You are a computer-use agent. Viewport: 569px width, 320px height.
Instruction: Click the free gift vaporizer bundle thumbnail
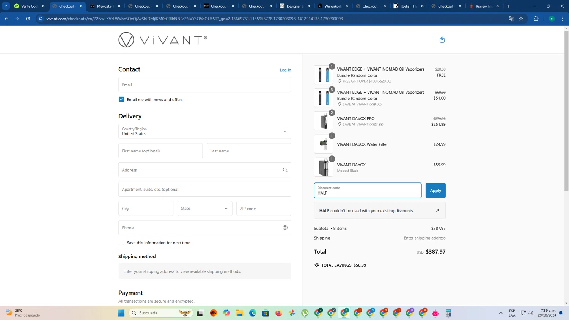[324, 75]
